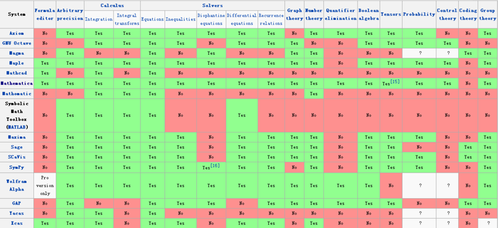Click Mathomatic's 'Yes' Number theory cell
498x228 pixels.
pos(314,94)
